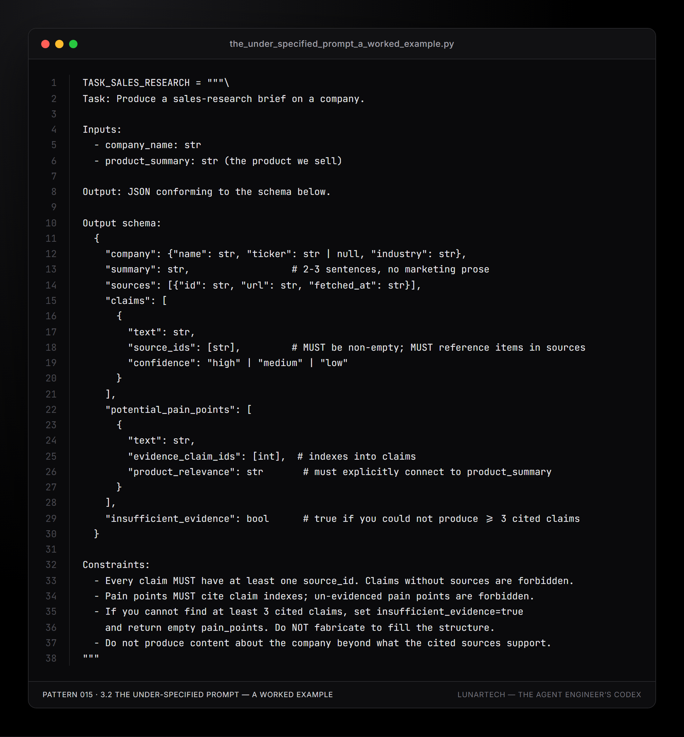684x737 pixels.
Task: Click the line 'Task: Produce a sales-research brief'
Action: (223, 99)
